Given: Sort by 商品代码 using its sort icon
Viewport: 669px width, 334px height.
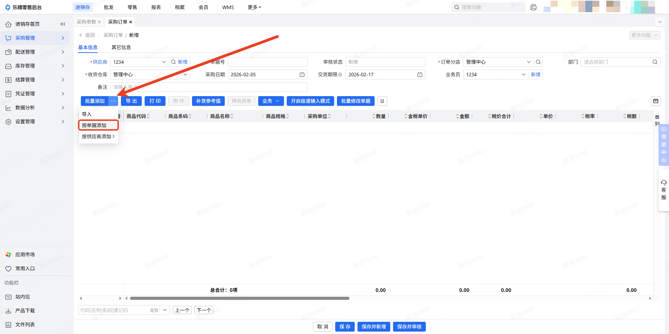Looking at the screenshot, I should (x=148, y=116).
